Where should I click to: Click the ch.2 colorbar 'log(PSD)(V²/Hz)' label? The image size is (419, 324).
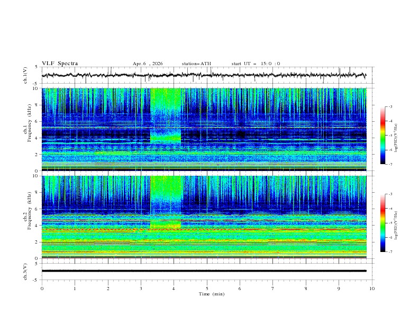396,226
